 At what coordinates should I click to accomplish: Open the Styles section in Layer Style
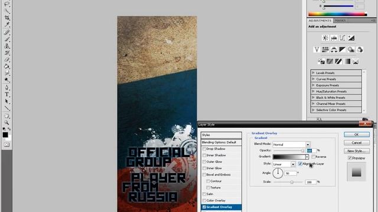221,135
